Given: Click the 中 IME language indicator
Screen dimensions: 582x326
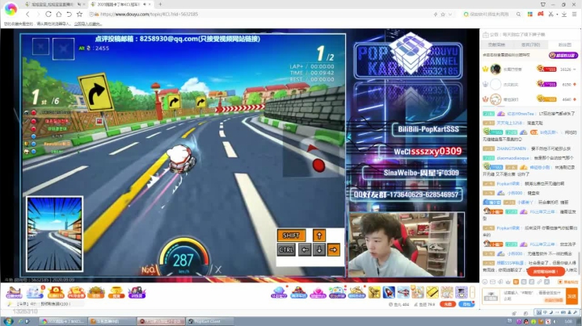Looking at the screenshot, I should coord(546,312).
